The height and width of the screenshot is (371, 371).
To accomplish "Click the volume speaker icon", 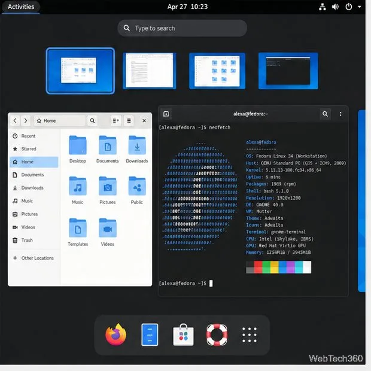I will pyautogui.click(x=335, y=7).
